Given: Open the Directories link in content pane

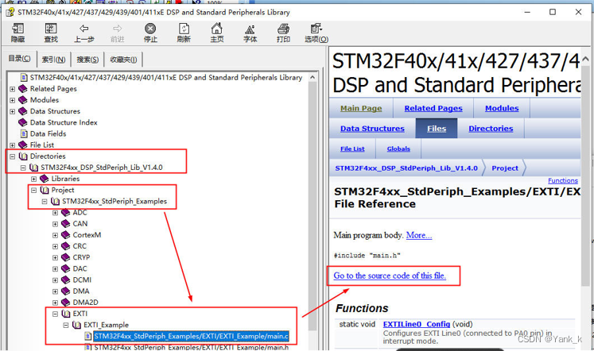Looking at the screenshot, I should (x=491, y=129).
